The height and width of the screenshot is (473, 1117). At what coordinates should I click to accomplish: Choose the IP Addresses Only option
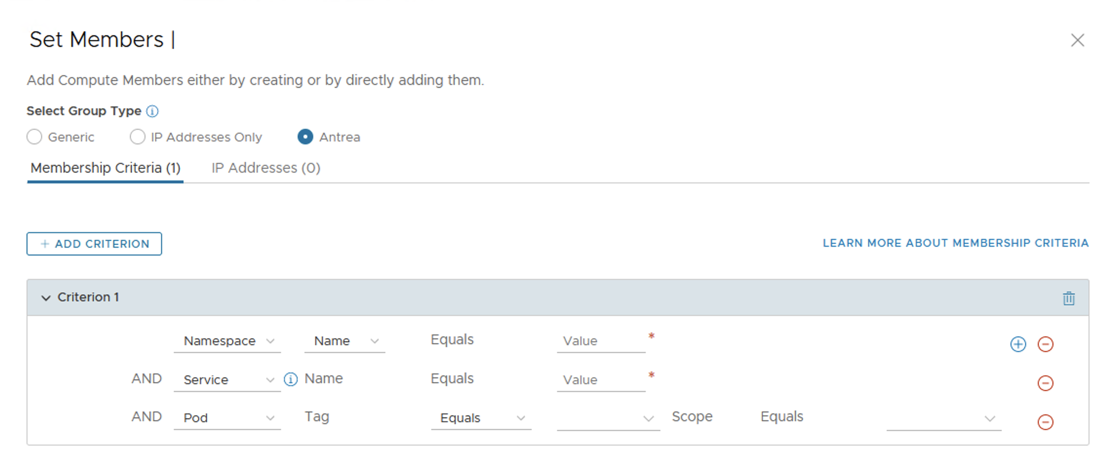(x=138, y=137)
